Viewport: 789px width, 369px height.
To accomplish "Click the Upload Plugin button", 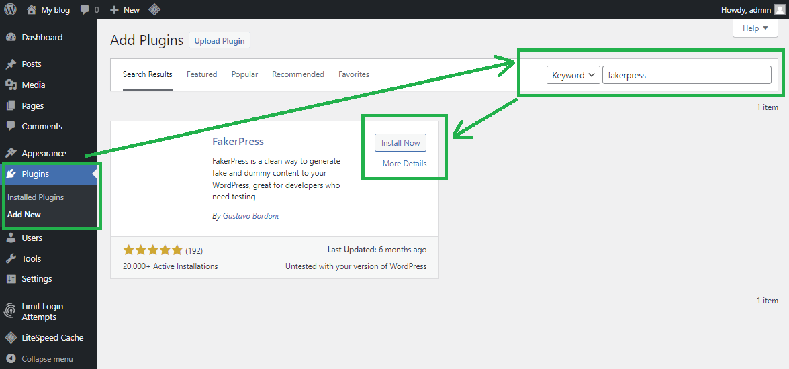I will (220, 41).
